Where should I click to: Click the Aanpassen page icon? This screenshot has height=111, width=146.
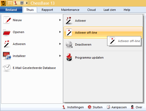(108, 107)
